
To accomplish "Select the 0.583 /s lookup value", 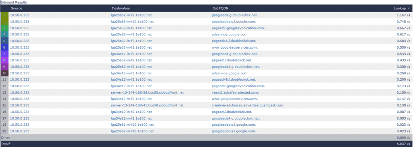I will click(403, 41).
